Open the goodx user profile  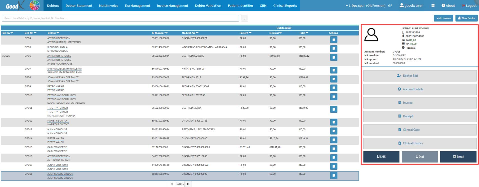click(x=411, y=5)
